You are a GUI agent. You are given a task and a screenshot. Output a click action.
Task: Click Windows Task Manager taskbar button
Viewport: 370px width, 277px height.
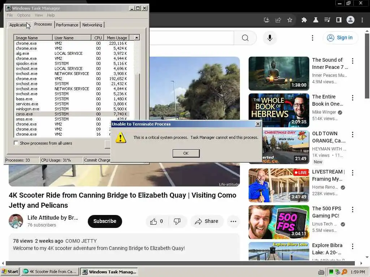coord(109,272)
